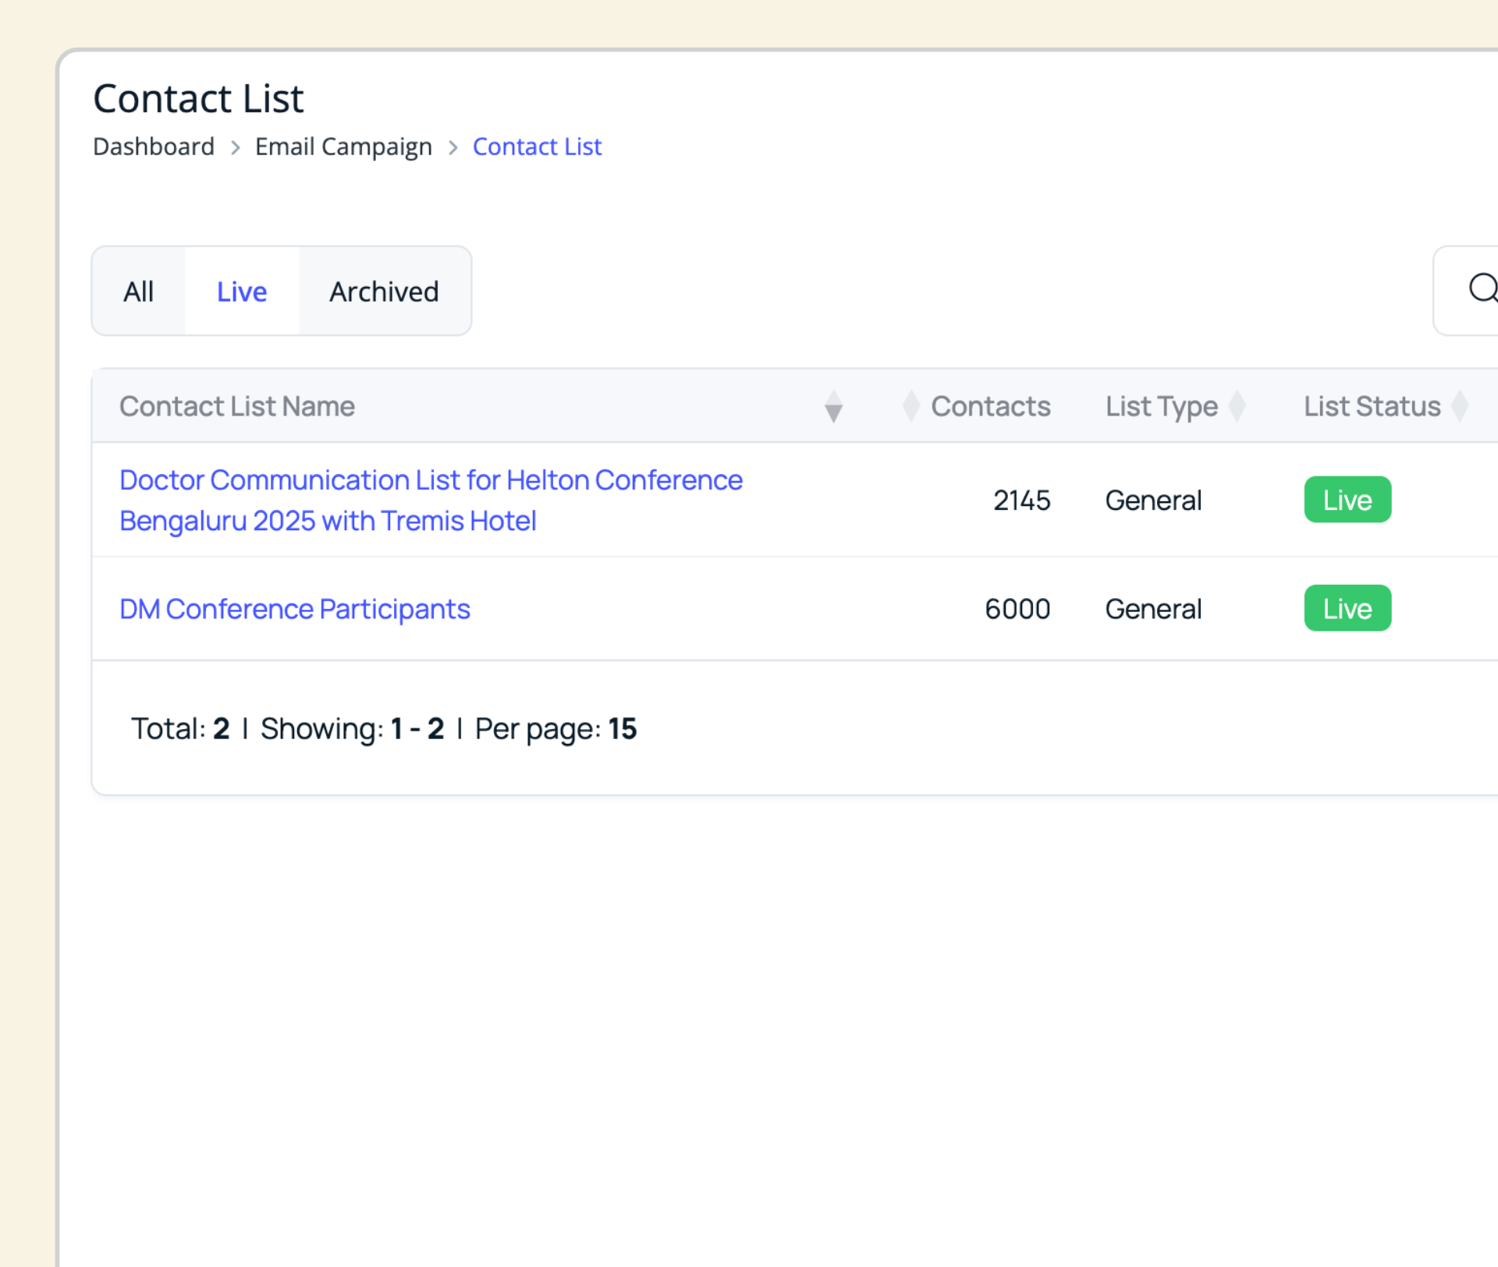1498x1267 pixels.
Task: Click the sort icon beside List Type
Action: 1238,406
